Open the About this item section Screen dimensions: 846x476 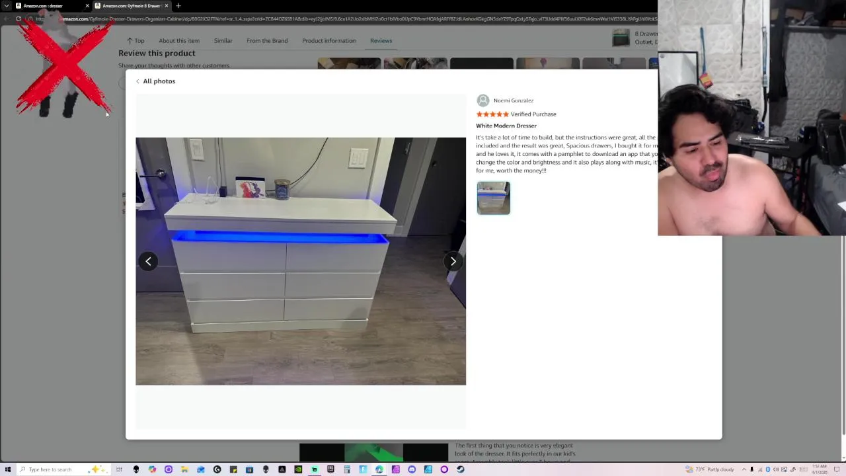click(179, 40)
